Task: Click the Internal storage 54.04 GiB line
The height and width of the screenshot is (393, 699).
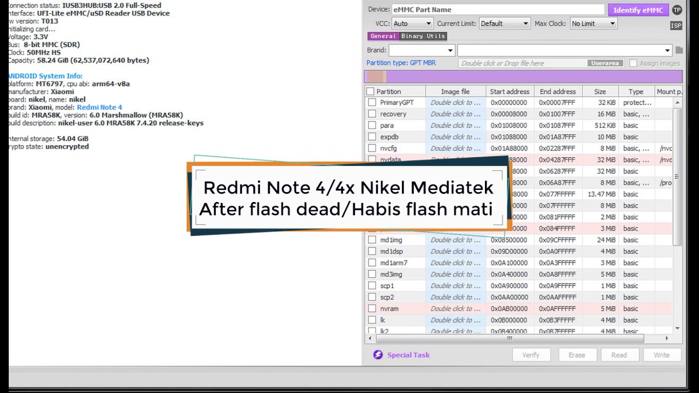Action: pos(48,139)
